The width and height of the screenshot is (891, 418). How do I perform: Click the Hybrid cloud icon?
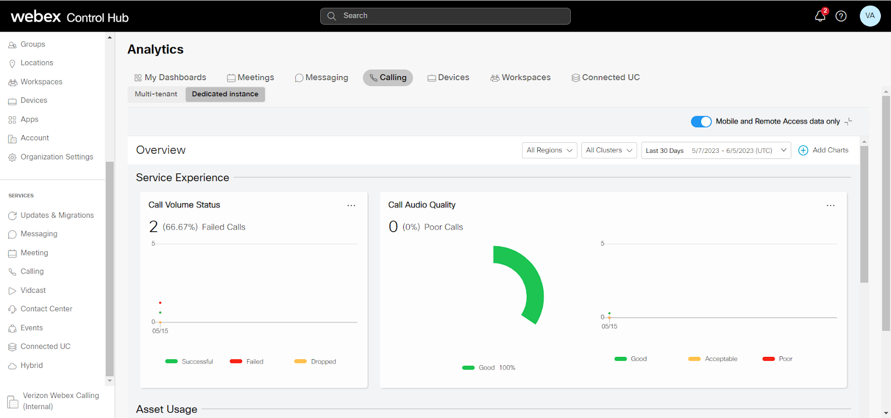pos(12,366)
